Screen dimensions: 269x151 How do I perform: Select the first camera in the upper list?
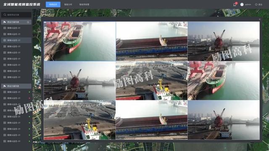tap(16, 28)
